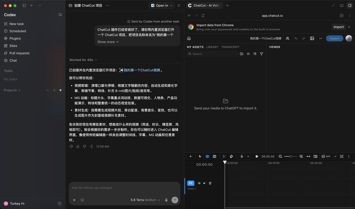Screen dimensions: 355x209
Task: Go to ChatCut home via the house icon
Action: click(x=189, y=38)
